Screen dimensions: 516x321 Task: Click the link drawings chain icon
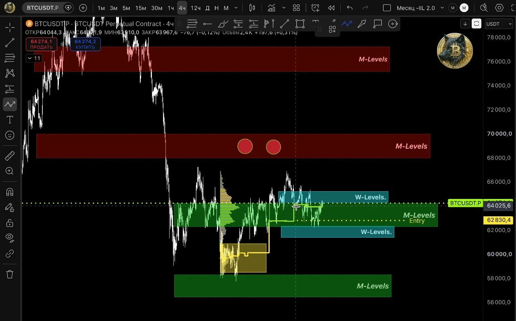click(10, 253)
